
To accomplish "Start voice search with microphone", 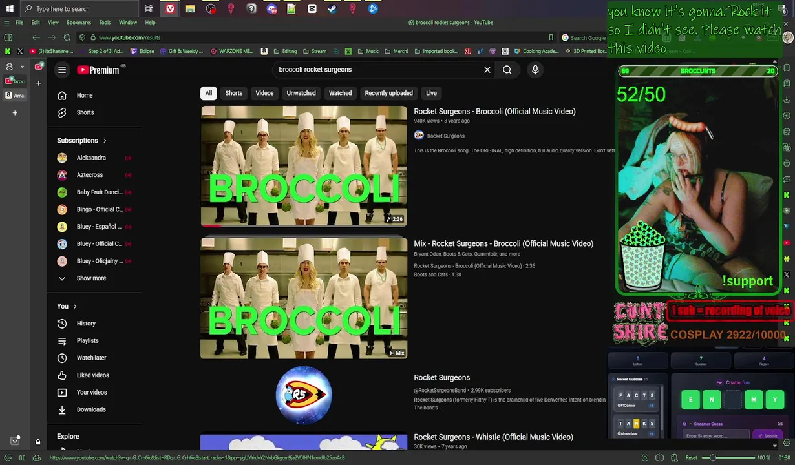I will tap(535, 70).
